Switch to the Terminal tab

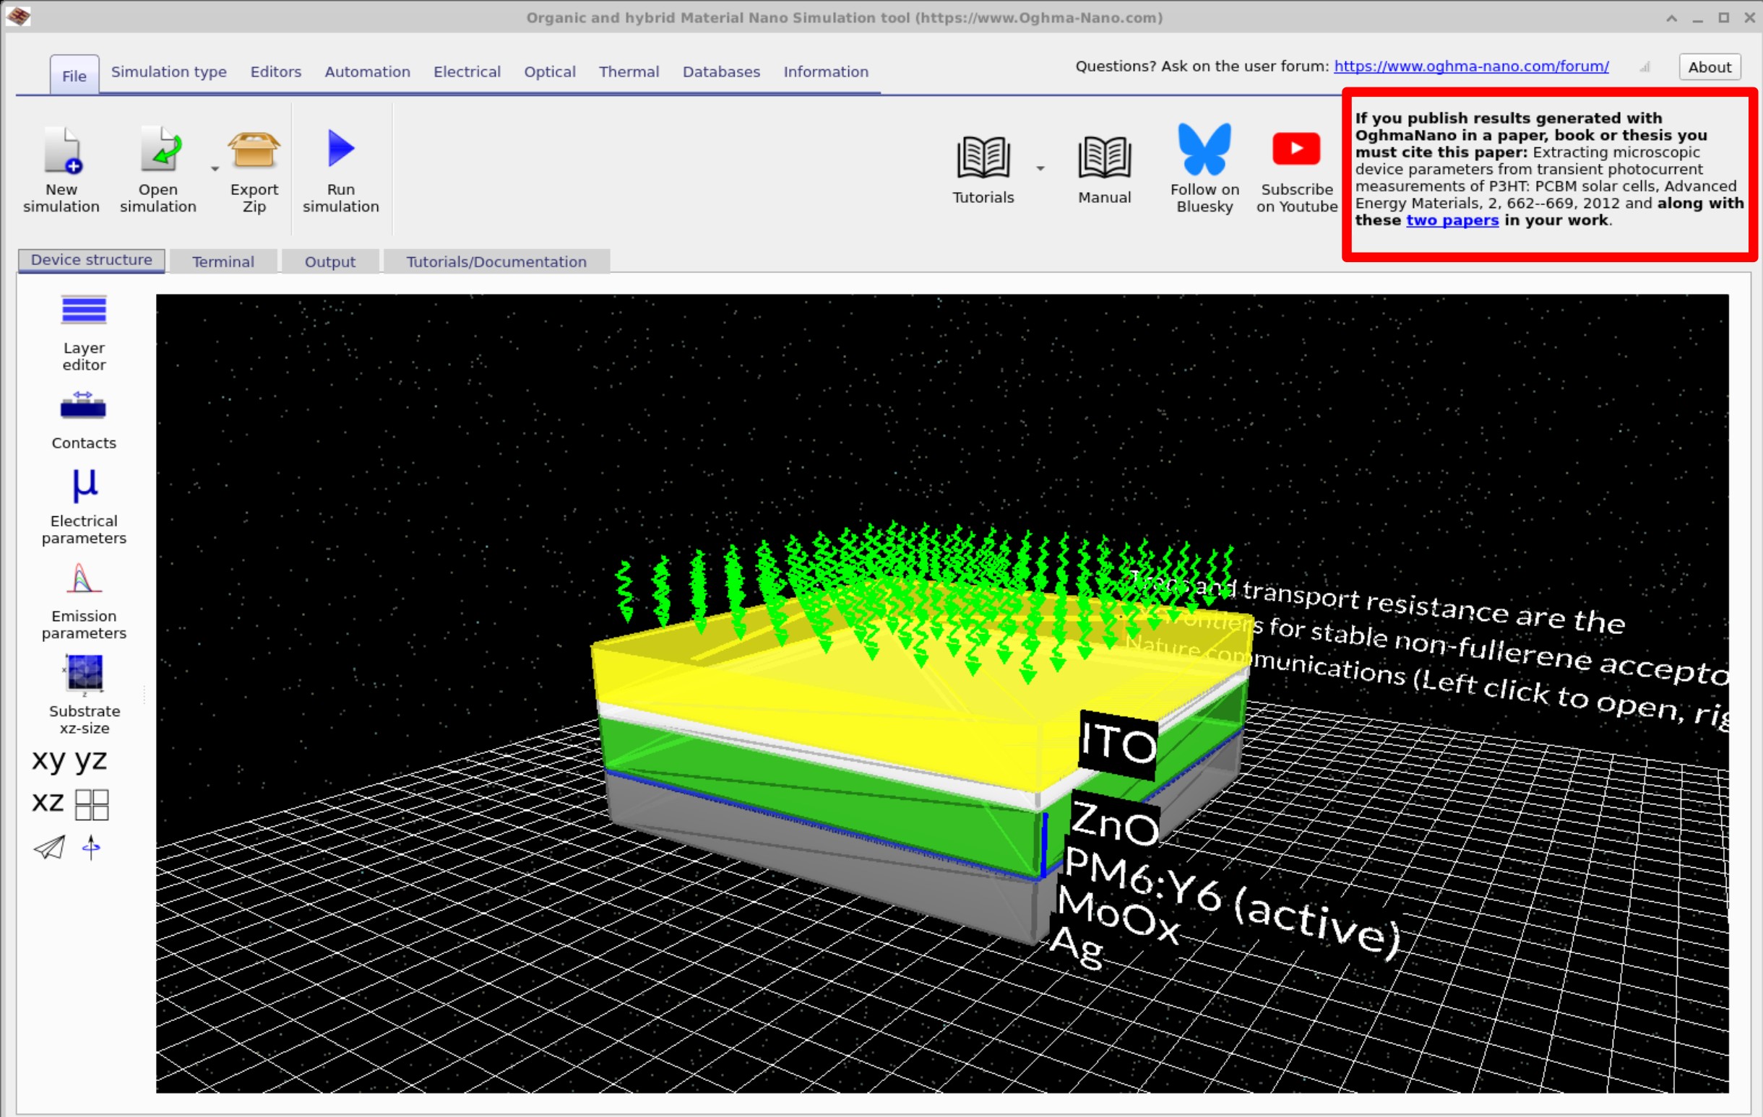pos(223,262)
